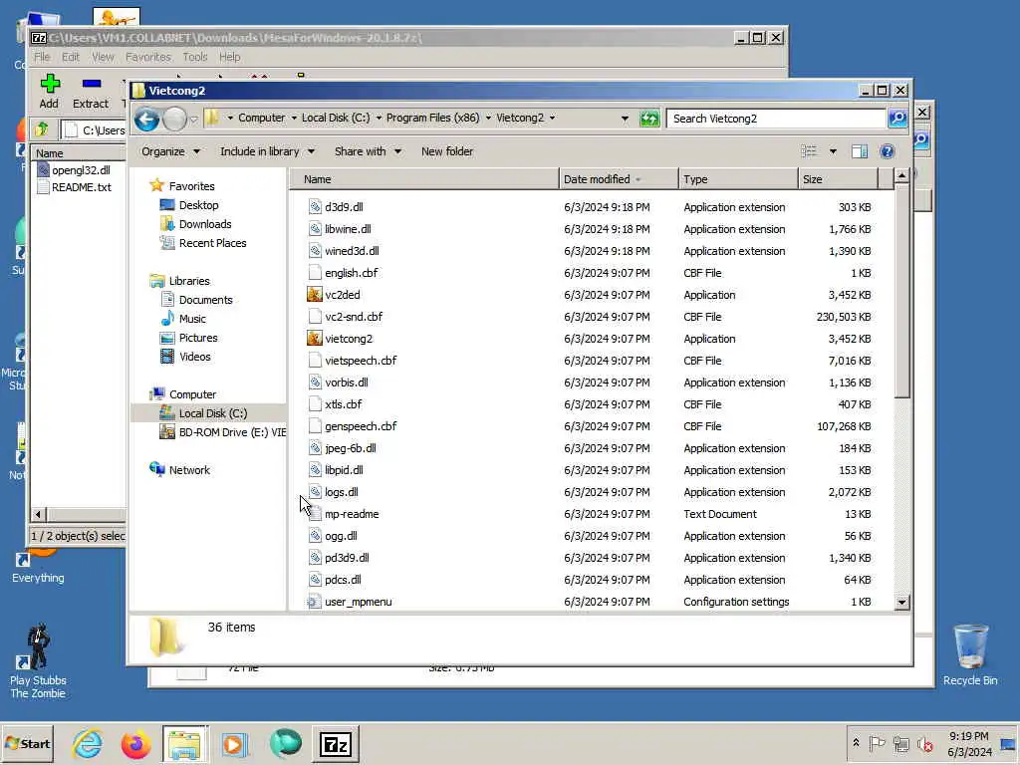
Task: Select Play Stubbs The Zombie desktop shortcut
Action: click(x=38, y=661)
